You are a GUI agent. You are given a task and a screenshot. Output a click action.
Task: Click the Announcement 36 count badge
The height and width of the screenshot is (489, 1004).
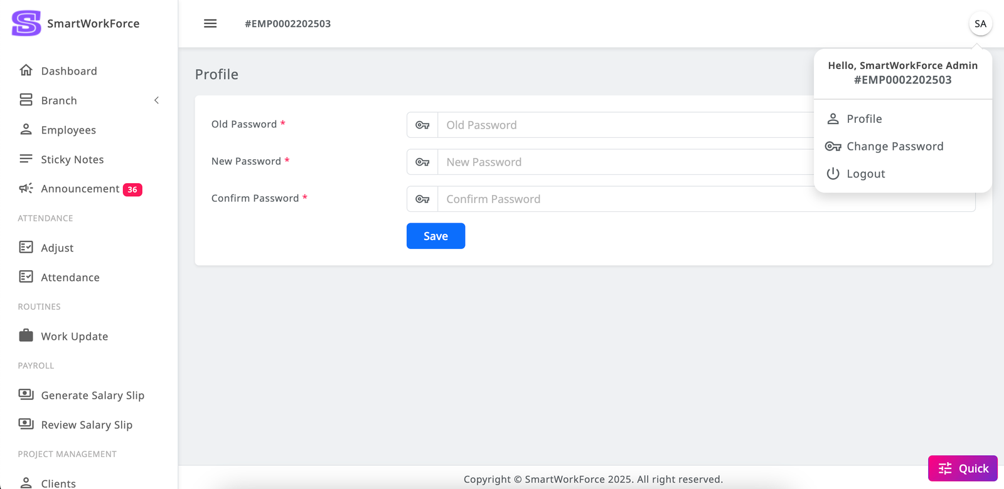tap(132, 189)
